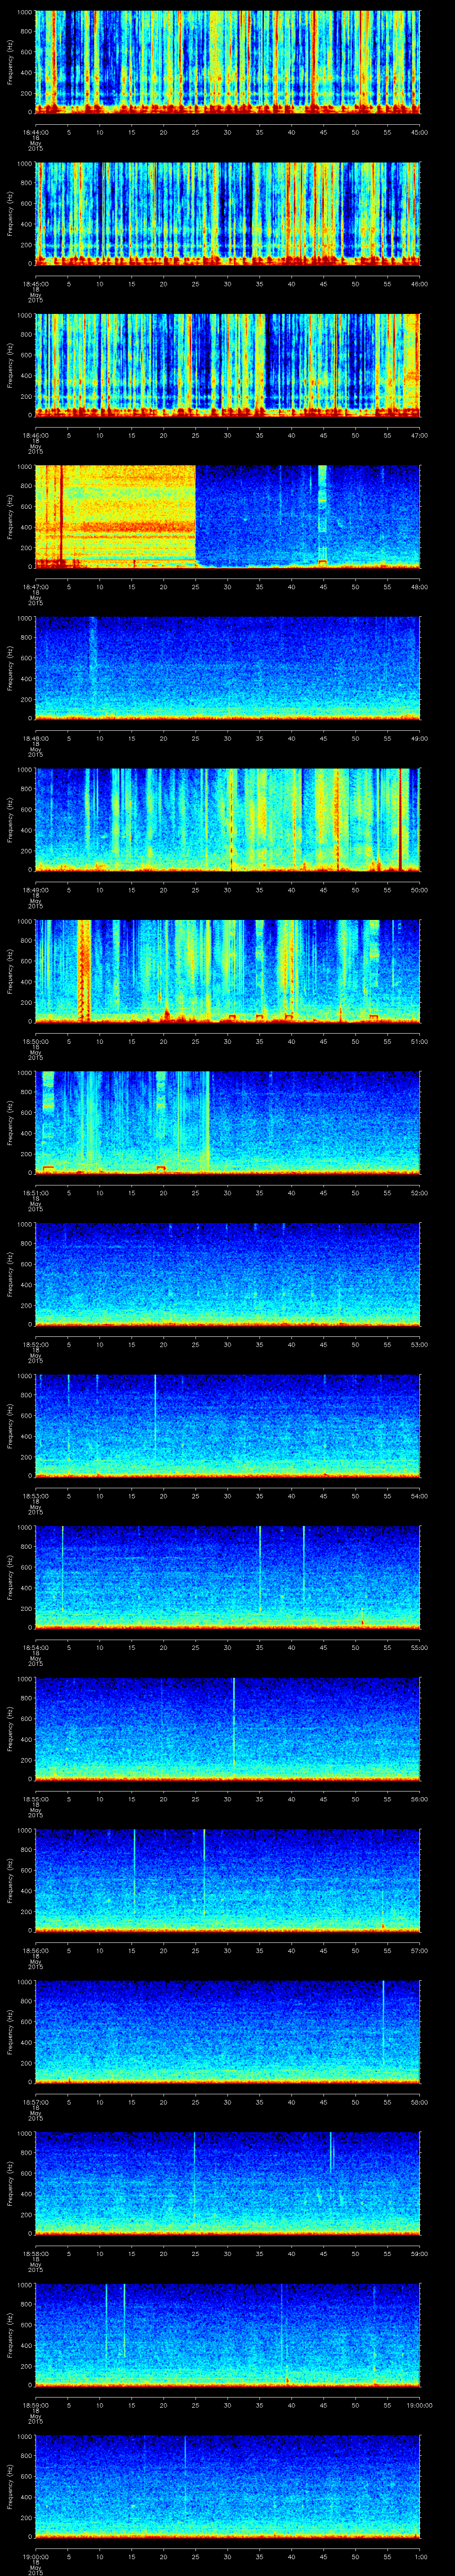
Task: Click the 18:59:00 start time label
Action: pyautogui.click(x=36, y=2405)
